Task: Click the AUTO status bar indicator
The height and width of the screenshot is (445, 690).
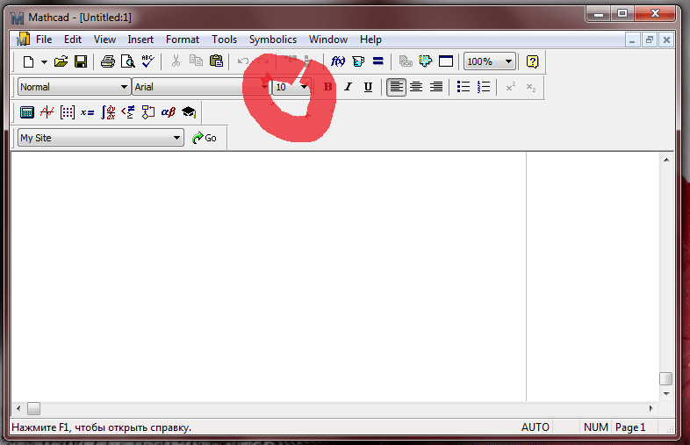Action: [x=535, y=427]
